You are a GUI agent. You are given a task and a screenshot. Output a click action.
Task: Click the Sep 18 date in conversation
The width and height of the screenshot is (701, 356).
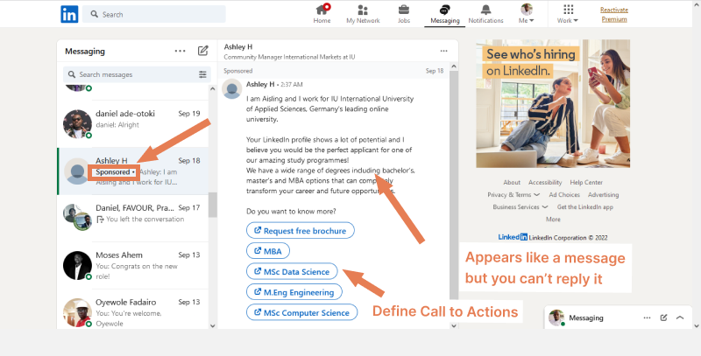434,71
